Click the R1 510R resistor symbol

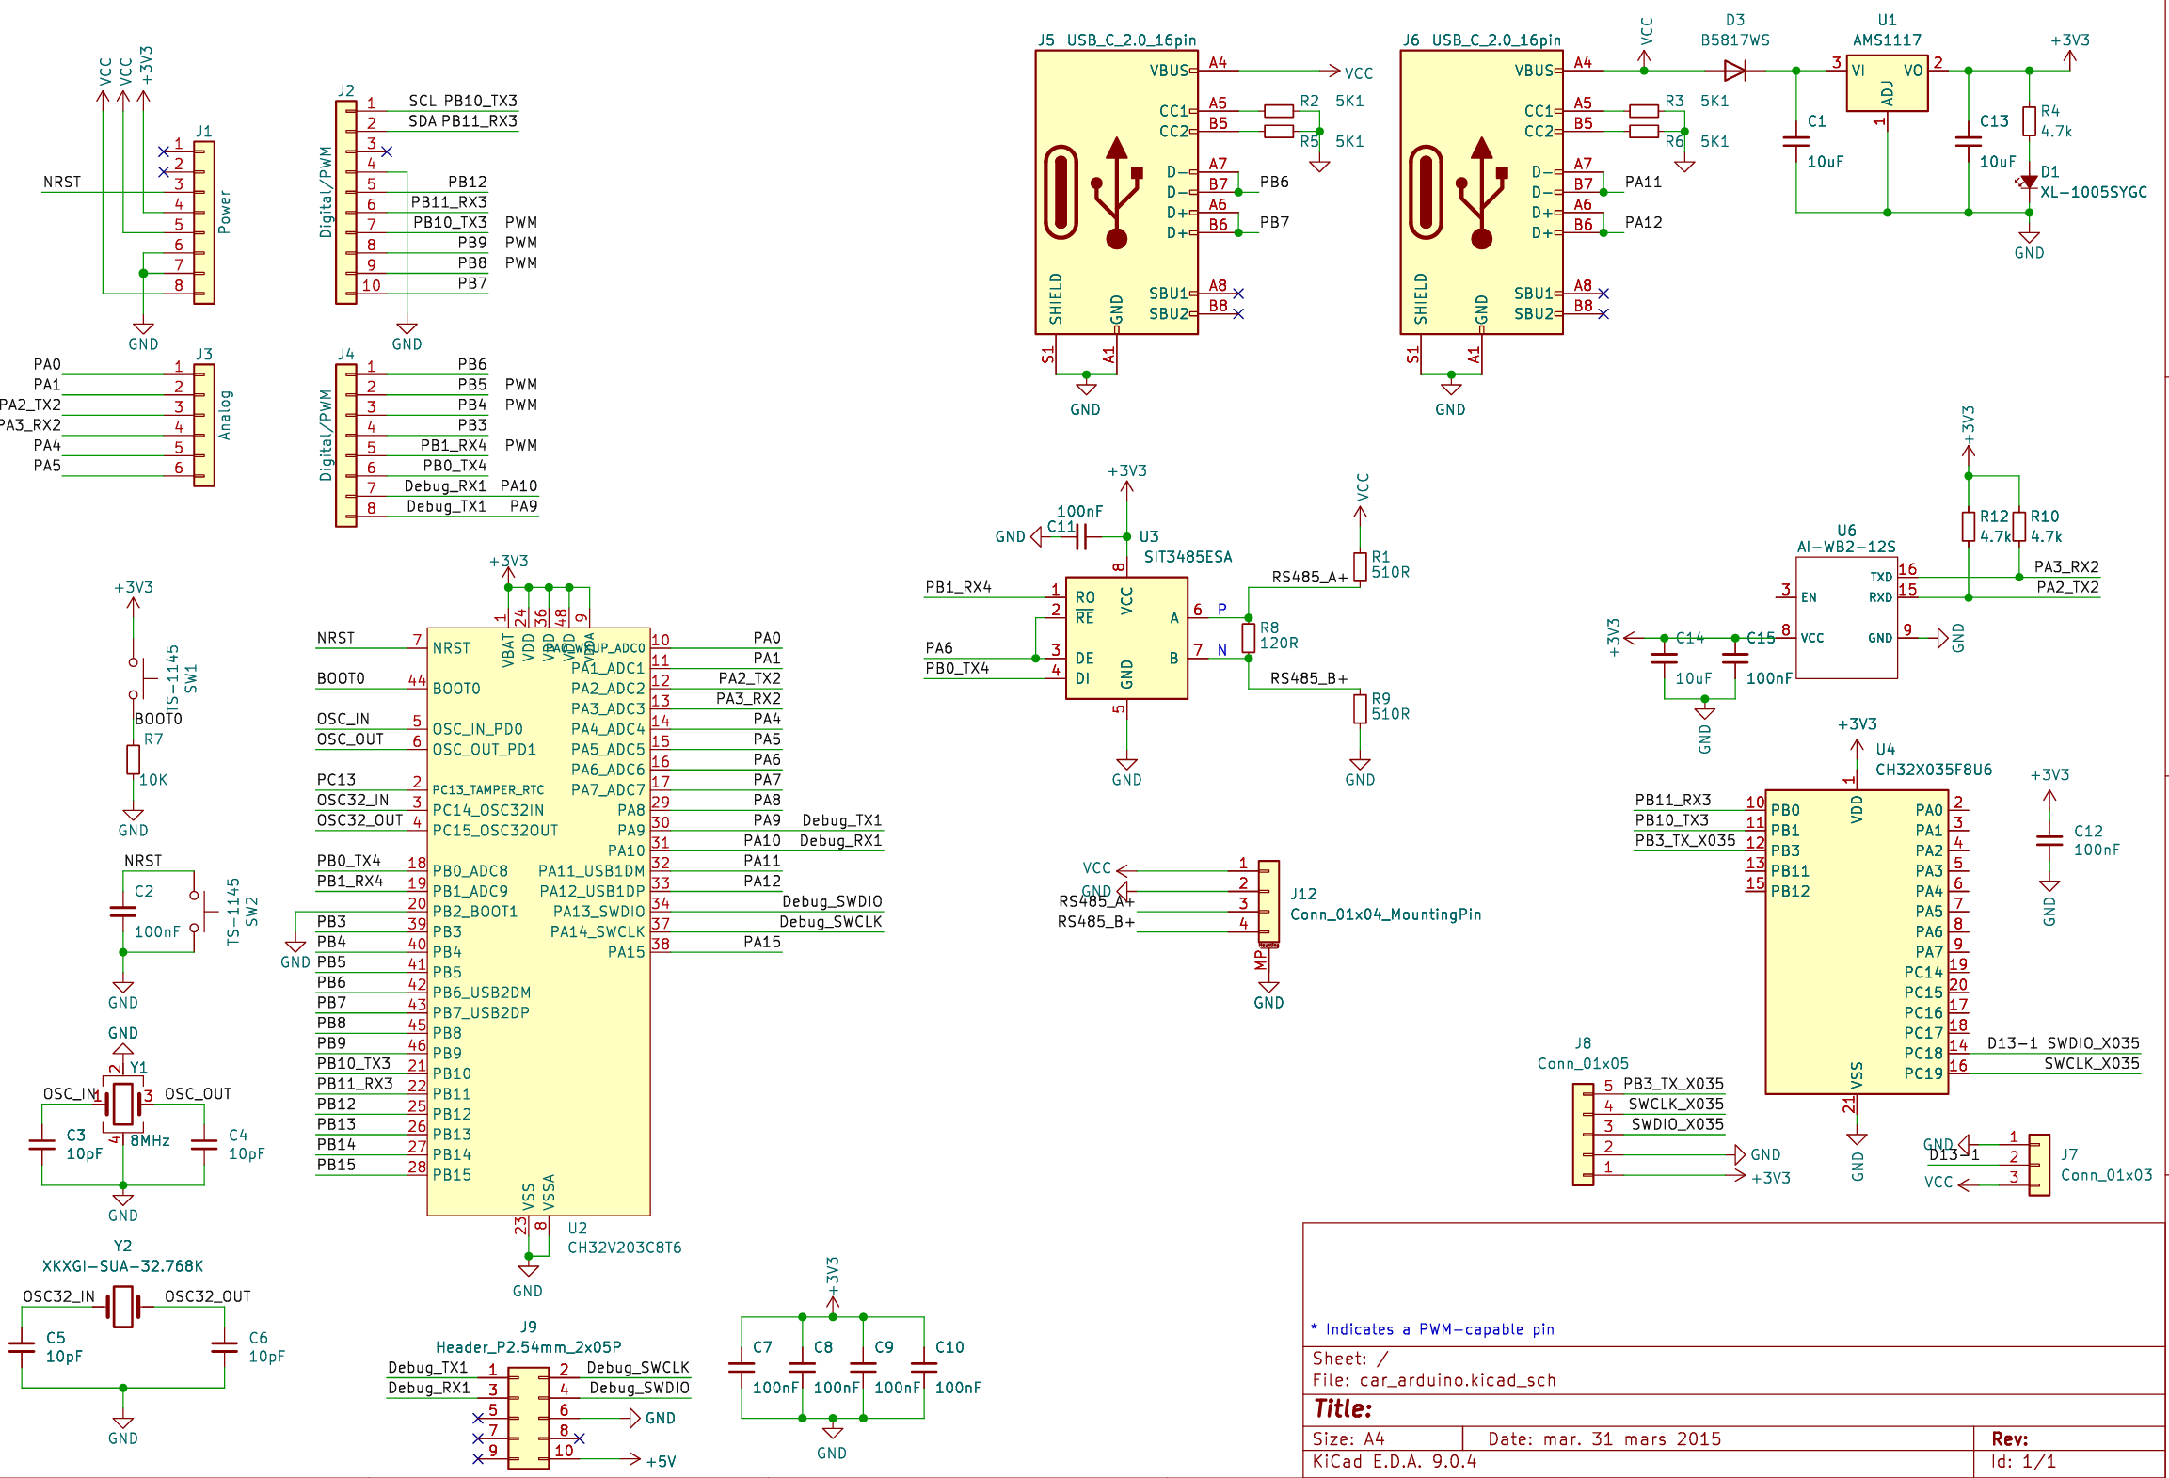click(1360, 566)
